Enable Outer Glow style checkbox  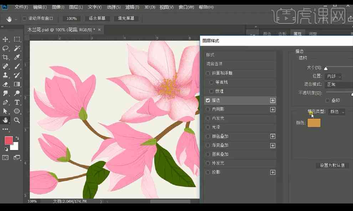point(208,163)
